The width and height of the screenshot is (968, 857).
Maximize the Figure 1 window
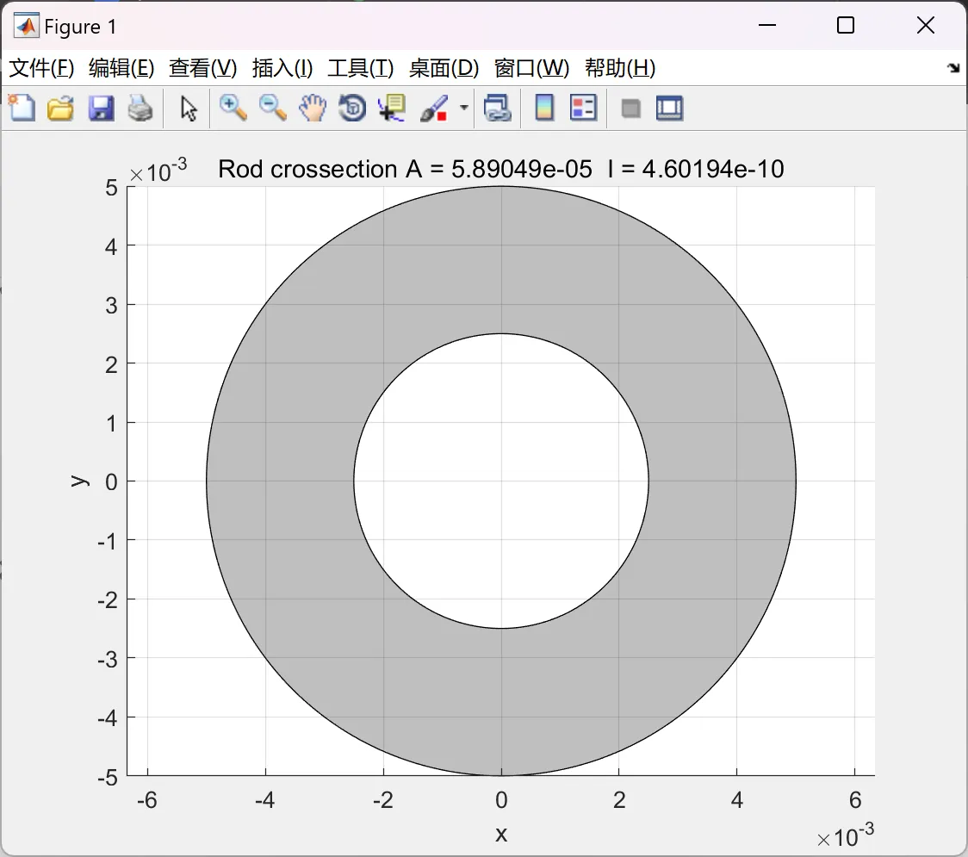pyautogui.click(x=845, y=25)
